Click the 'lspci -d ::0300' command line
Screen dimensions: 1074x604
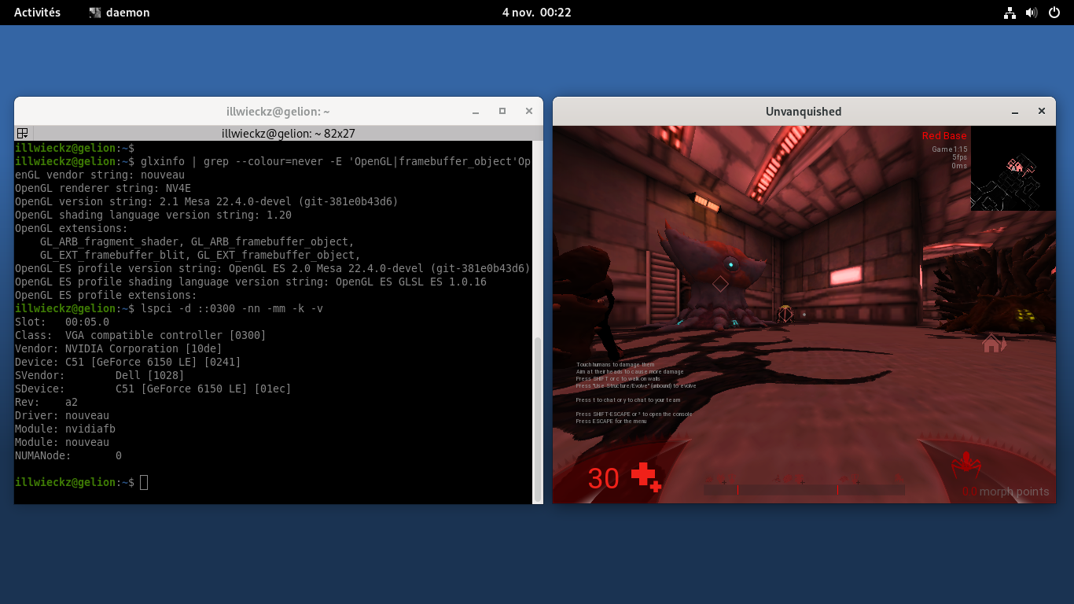[169, 308]
